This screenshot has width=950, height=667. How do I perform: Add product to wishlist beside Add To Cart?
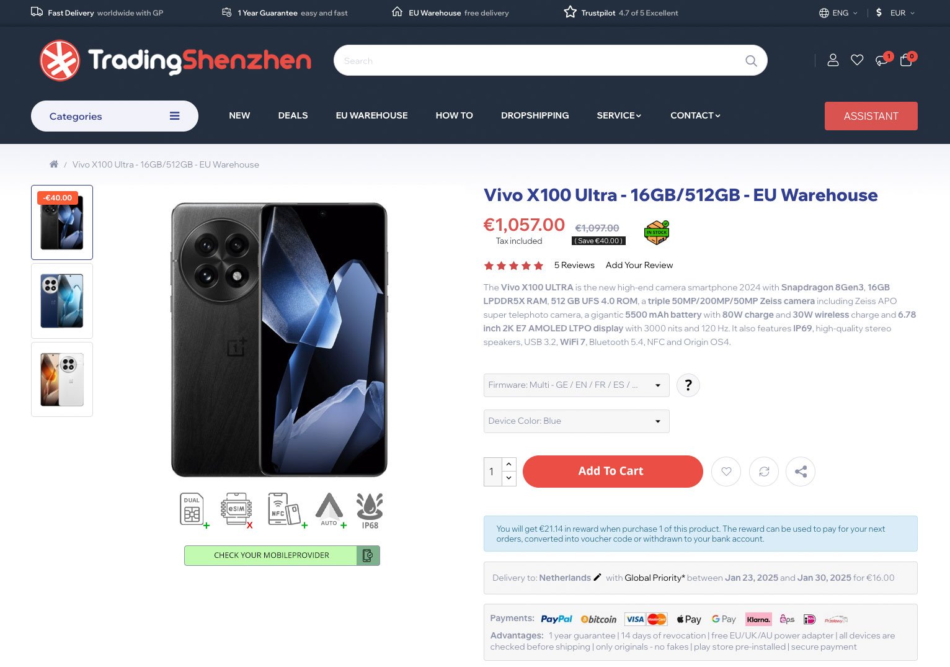726,472
